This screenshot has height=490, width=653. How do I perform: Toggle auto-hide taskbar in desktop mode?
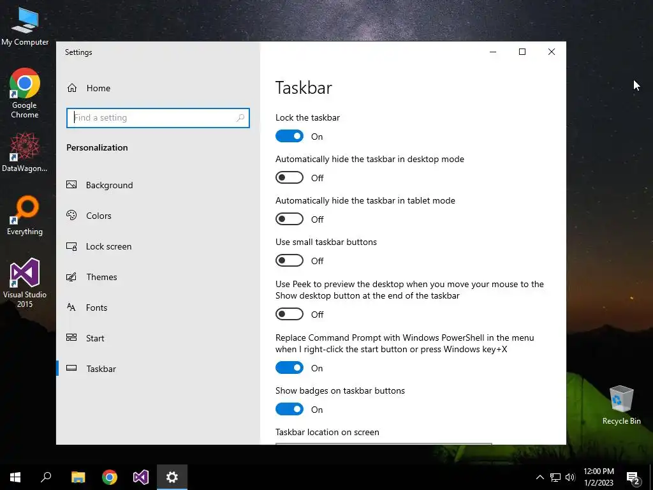pyautogui.click(x=290, y=177)
